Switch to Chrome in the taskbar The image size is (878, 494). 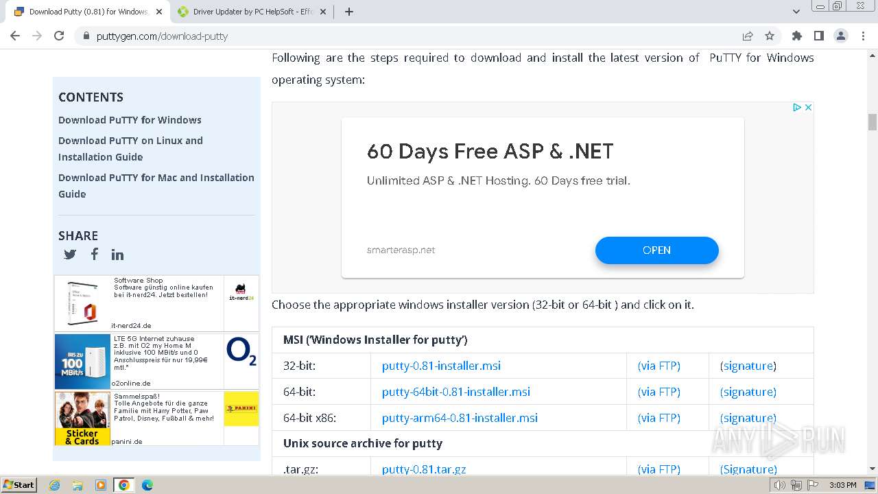point(124,485)
